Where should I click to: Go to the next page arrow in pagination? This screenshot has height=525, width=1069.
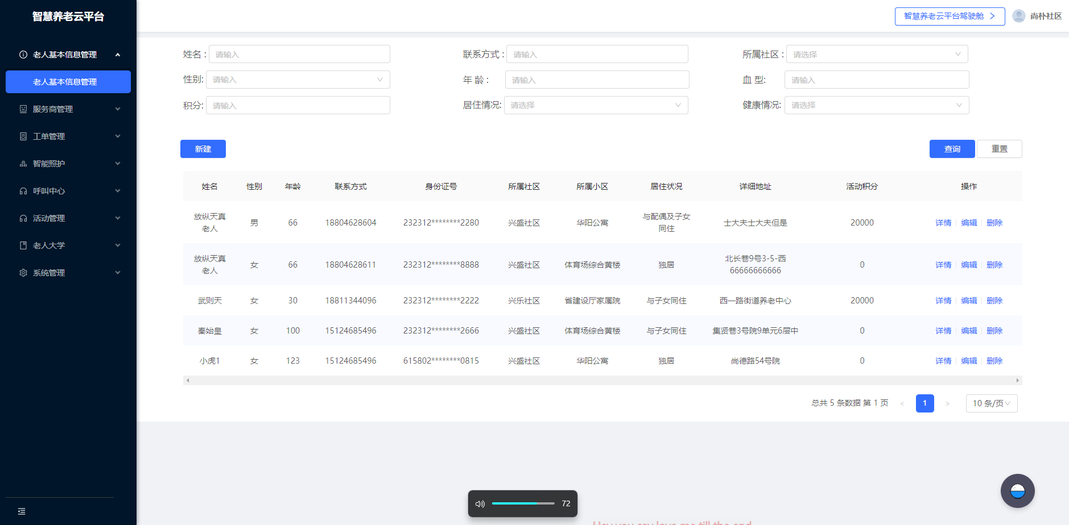point(947,403)
